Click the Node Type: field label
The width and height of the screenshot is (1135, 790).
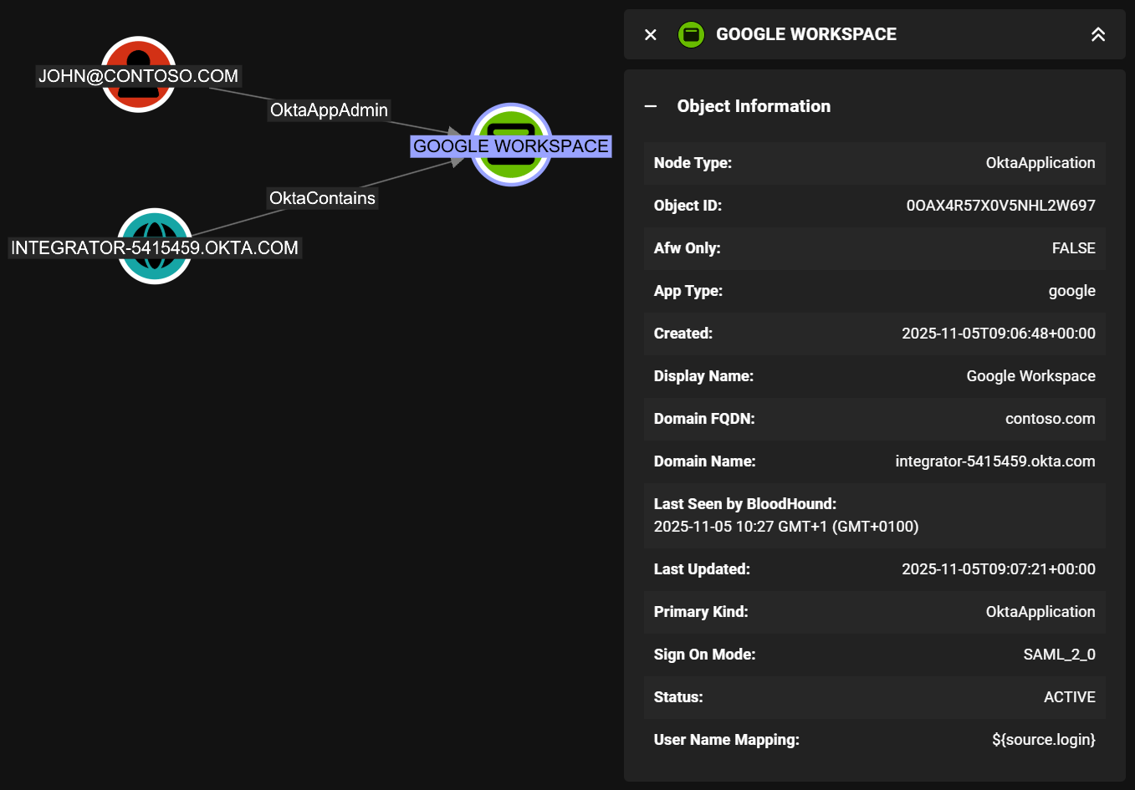coord(693,163)
